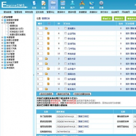Open the 数据更新 menu item
136x136 pixels.
pos(83,12)
